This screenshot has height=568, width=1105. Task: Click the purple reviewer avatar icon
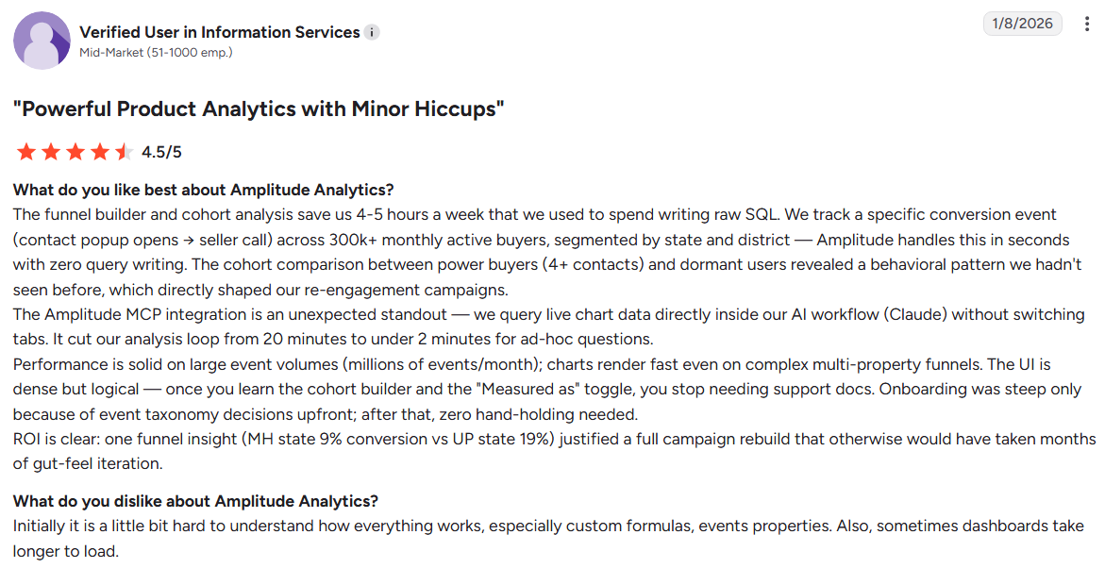[x=42, y=41]
